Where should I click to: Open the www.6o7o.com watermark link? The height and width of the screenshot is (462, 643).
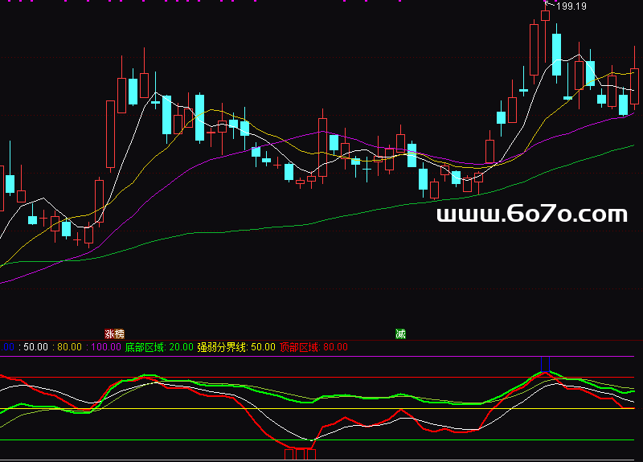coord(531,214)
